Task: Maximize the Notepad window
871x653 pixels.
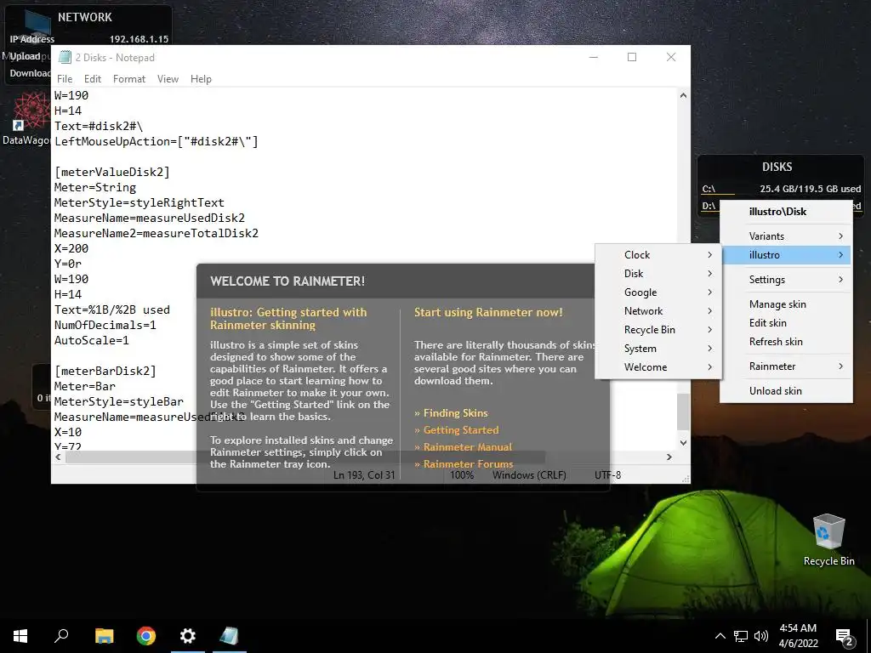Action: (632, 57)
